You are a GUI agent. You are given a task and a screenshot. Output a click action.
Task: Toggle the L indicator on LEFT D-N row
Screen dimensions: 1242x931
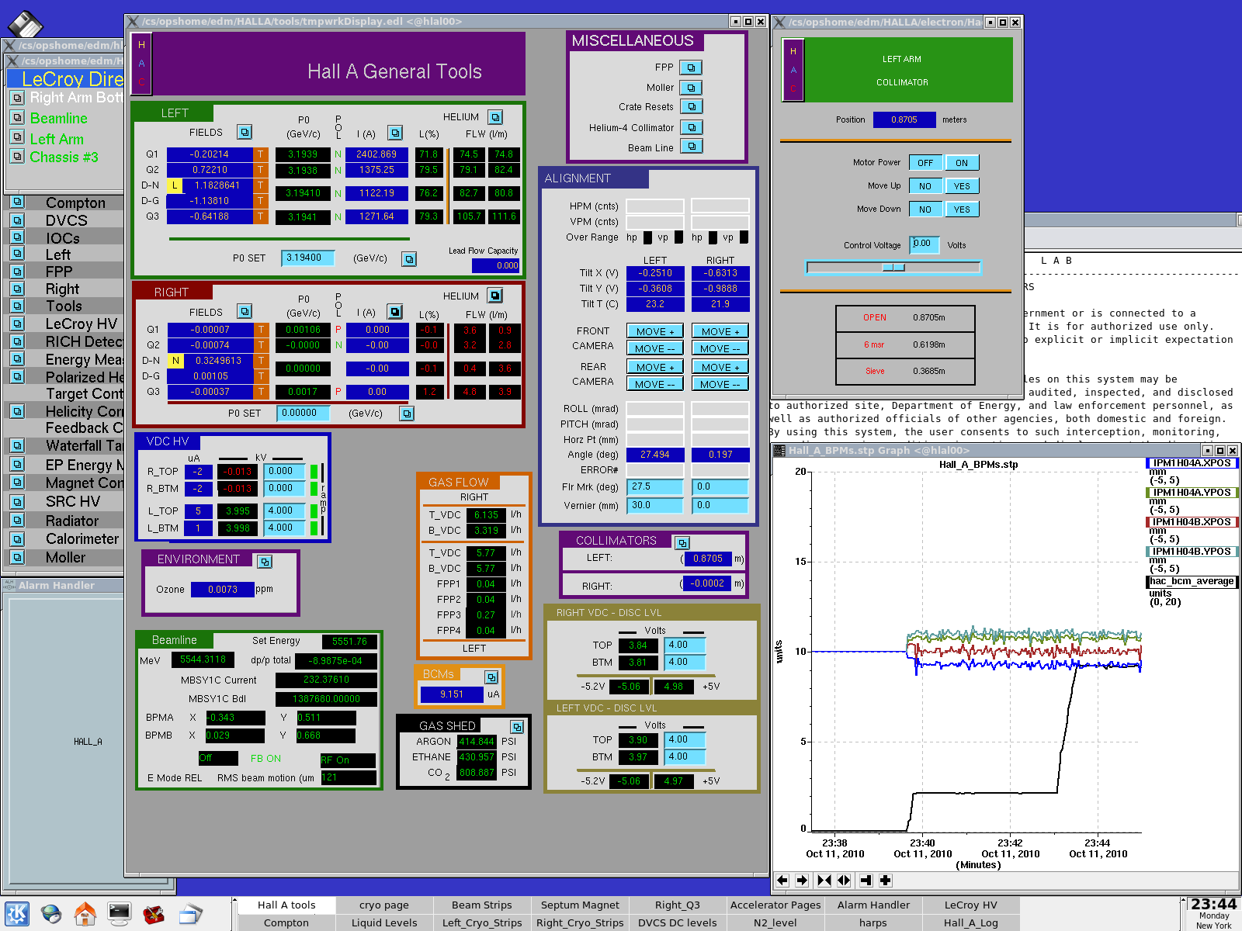175,185
